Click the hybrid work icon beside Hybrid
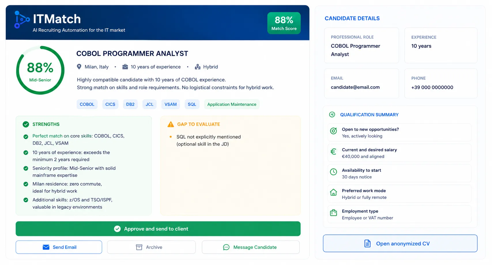This screenshot has height=265, width=492. [198, 67]
